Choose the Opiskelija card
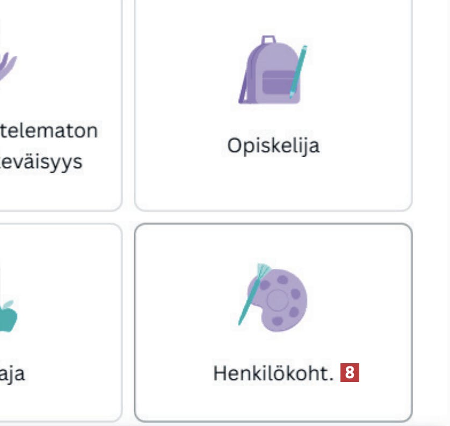This screenshot has width=450, height=426. [x=273, y=107]
